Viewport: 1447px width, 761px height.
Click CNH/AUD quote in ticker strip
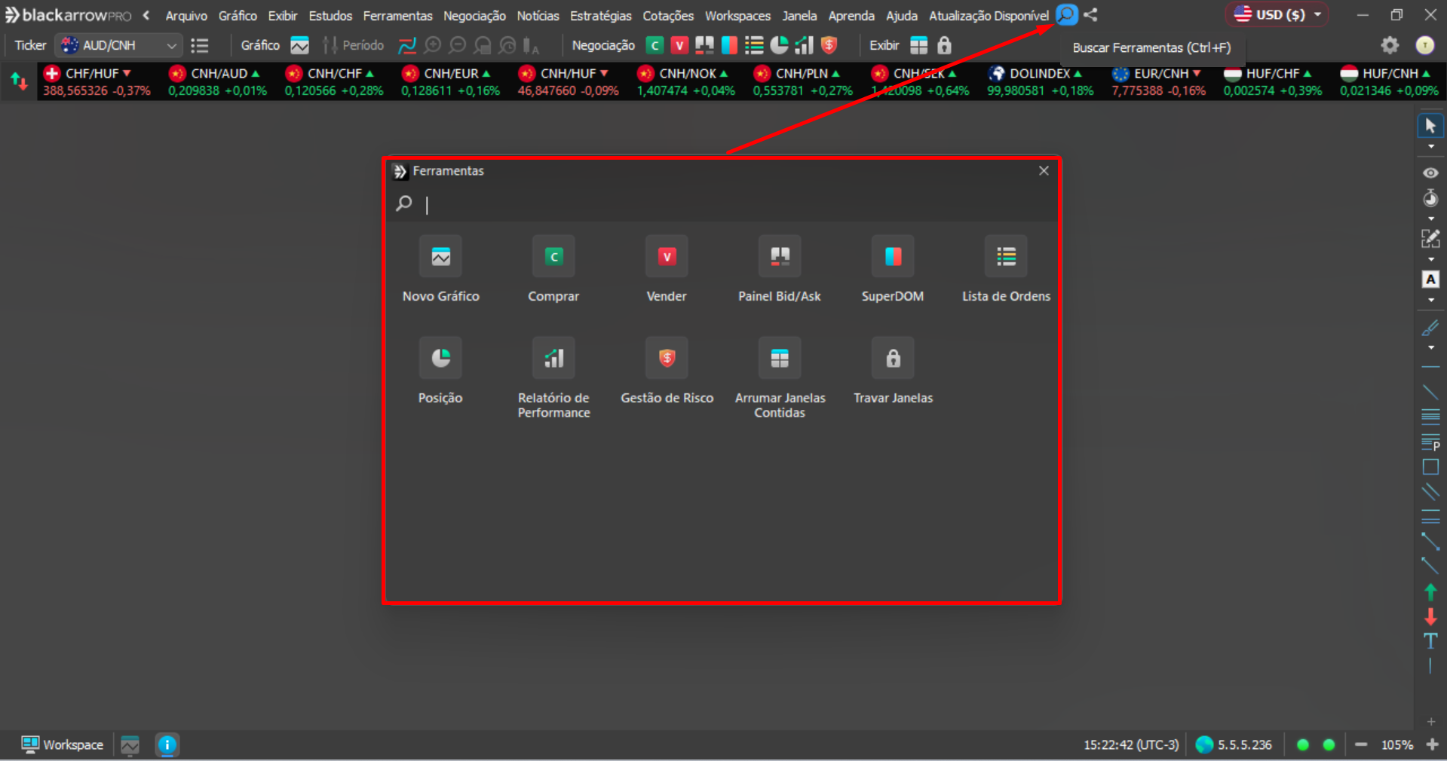217,81
